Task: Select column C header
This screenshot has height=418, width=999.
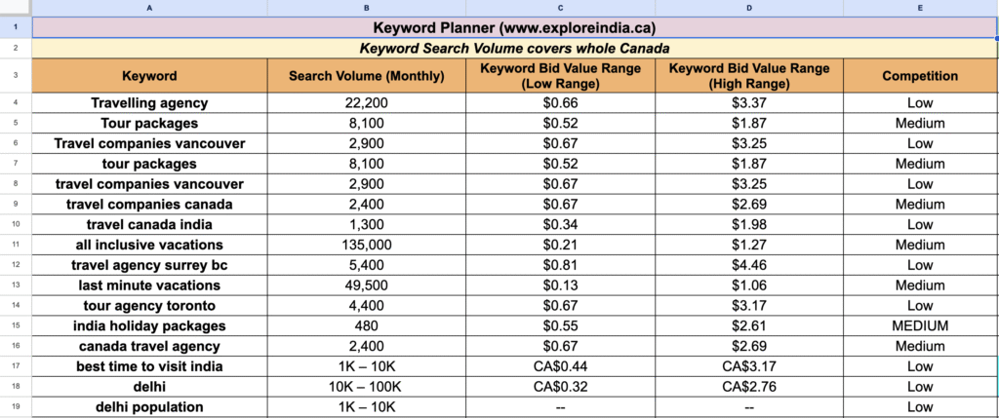Action: point(561,8)
